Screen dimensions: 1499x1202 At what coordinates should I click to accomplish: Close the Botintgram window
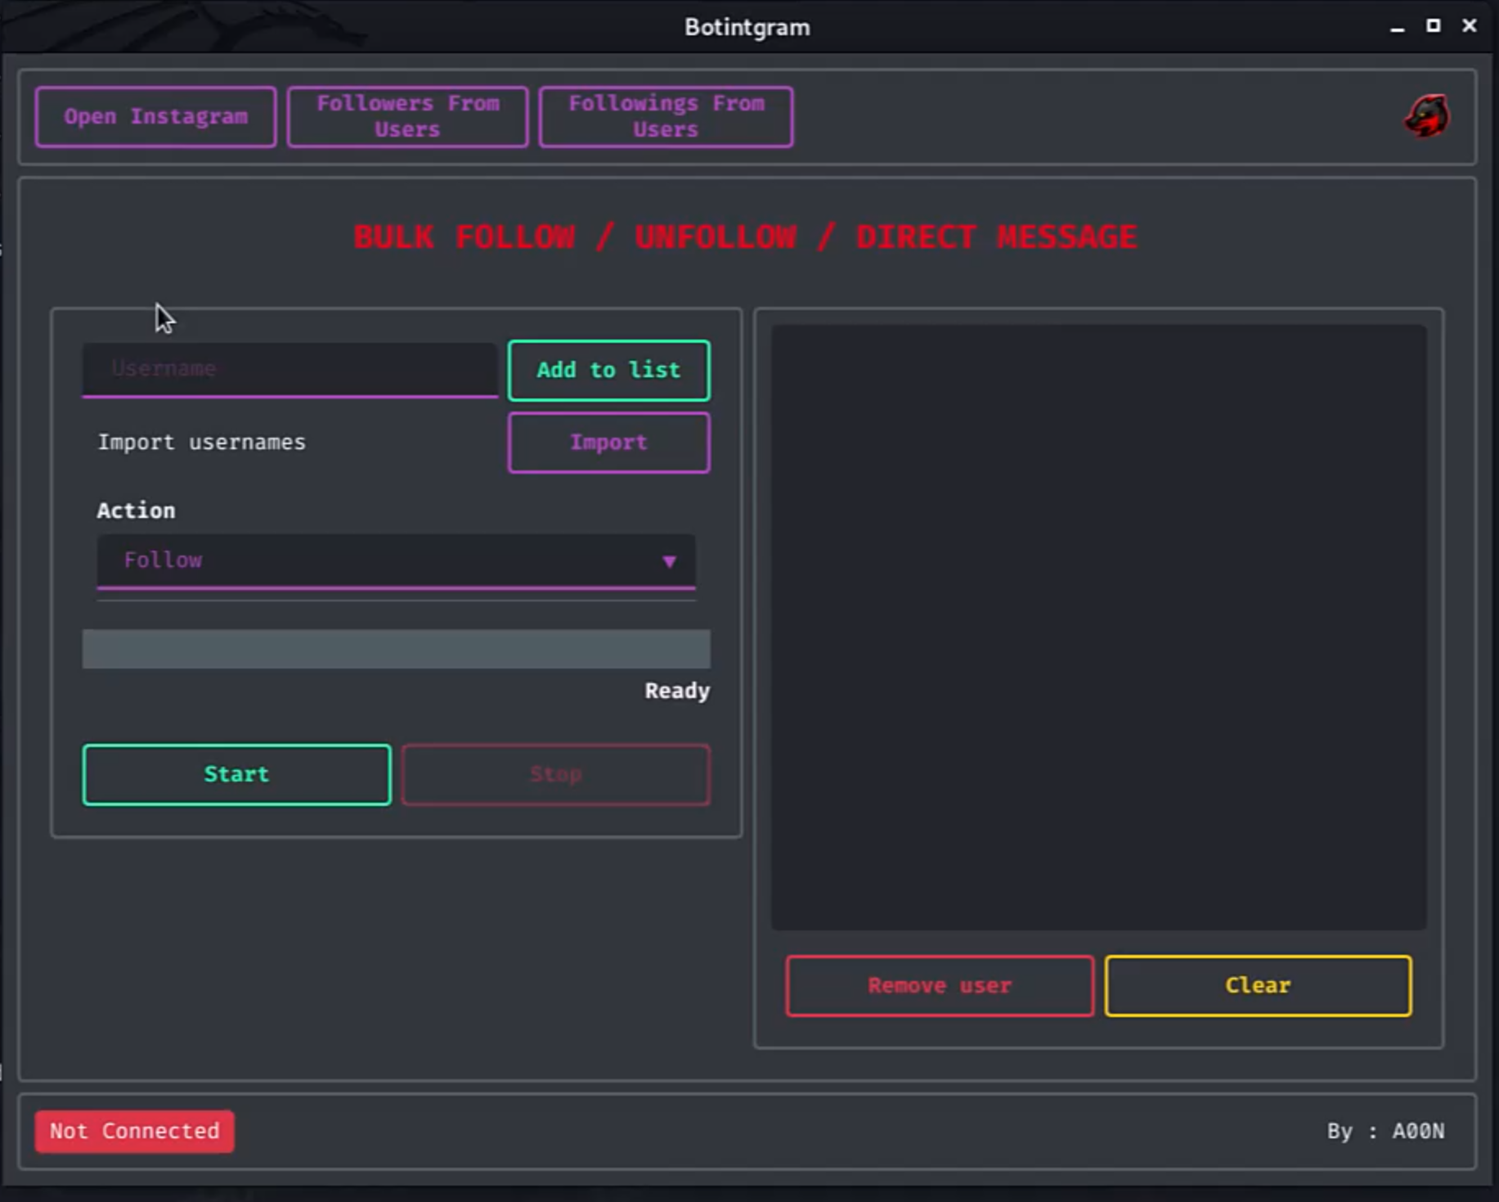click(x=1469, y=26)
